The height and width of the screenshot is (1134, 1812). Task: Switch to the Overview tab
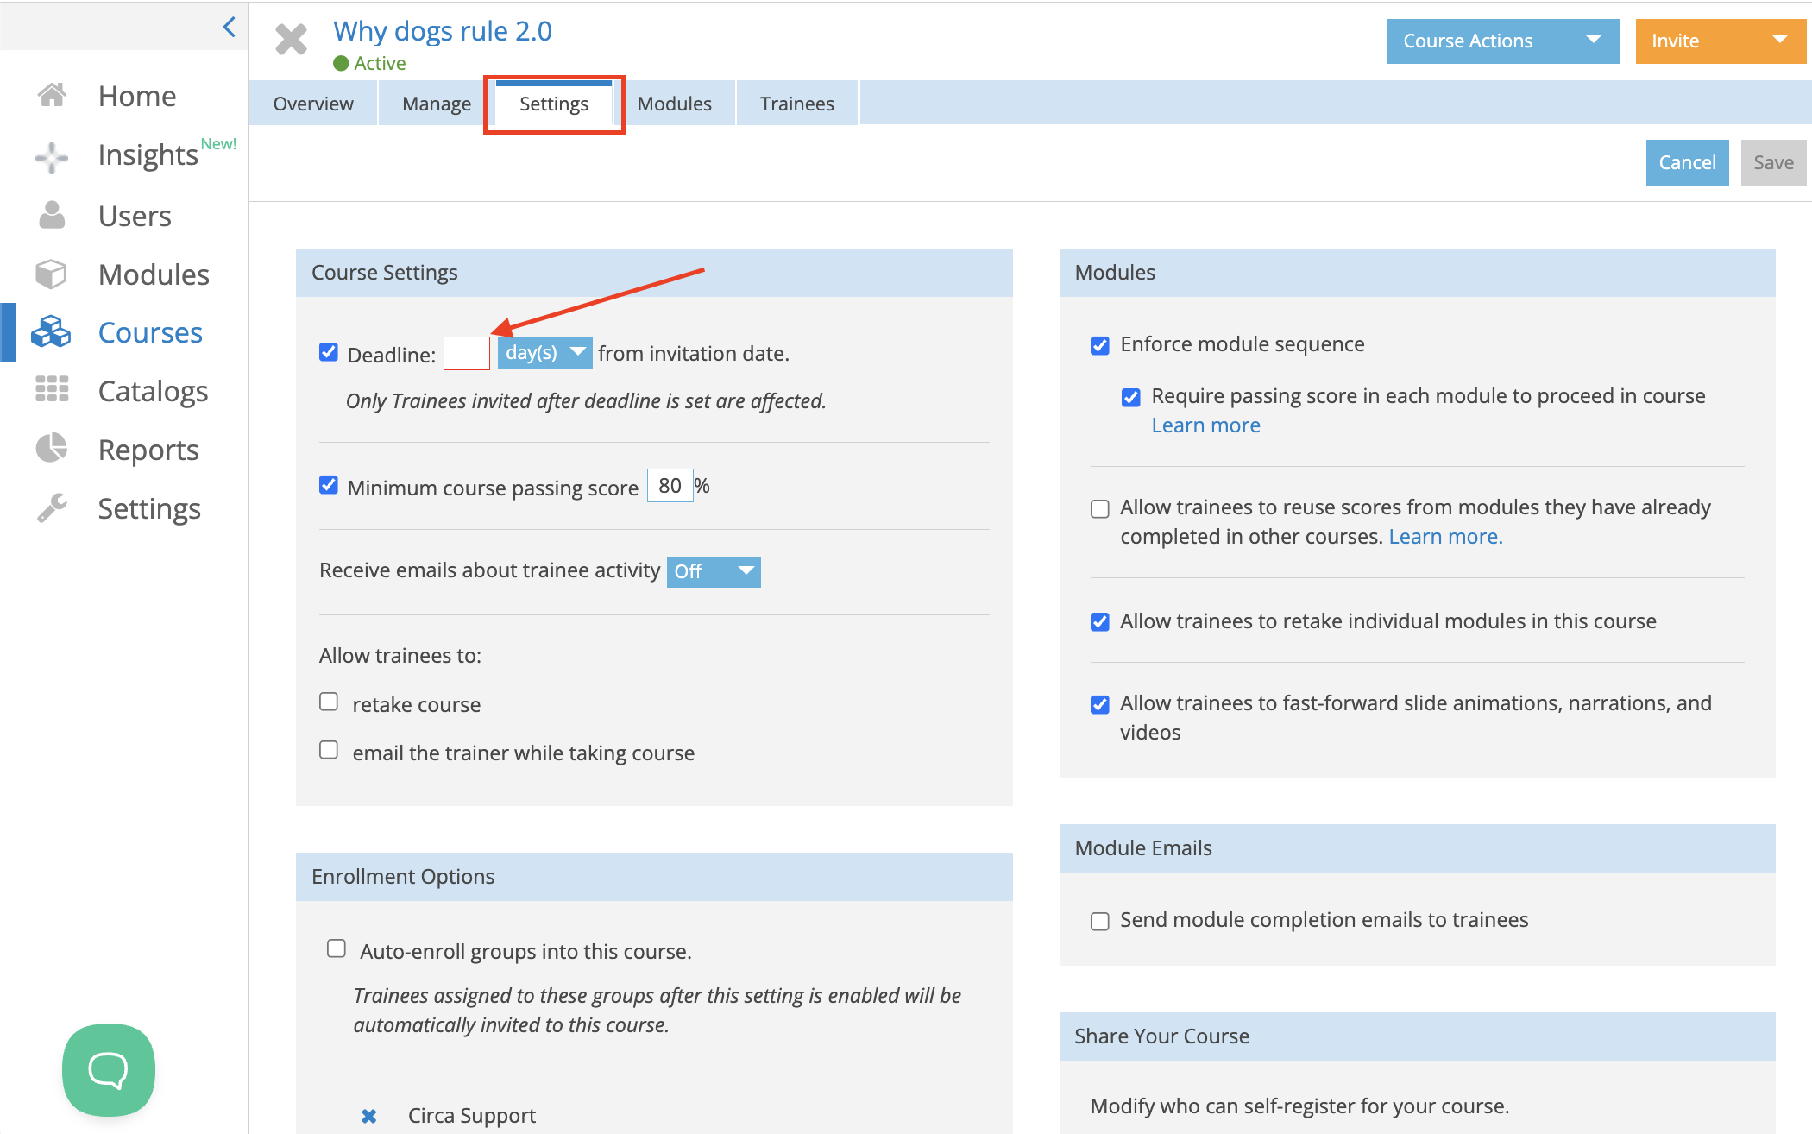tap(313, 104)
